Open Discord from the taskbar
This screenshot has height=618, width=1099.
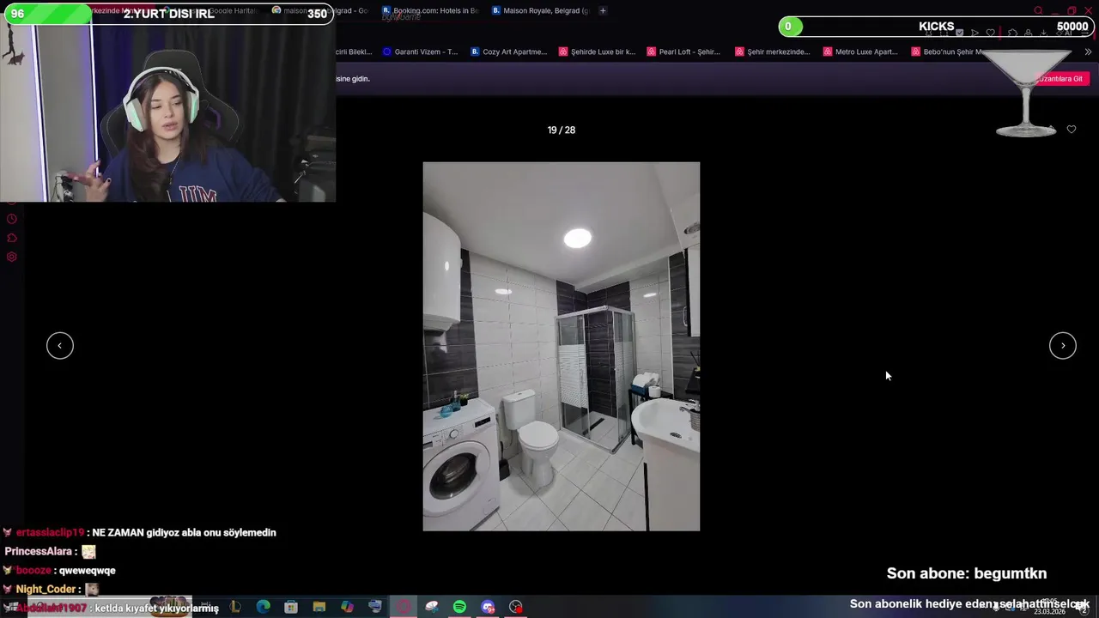pos(488,607)
